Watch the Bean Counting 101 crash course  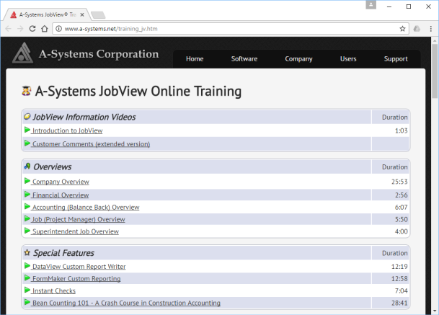pos(126,303)
